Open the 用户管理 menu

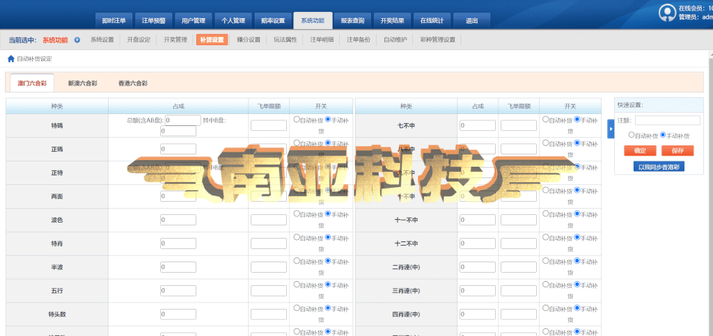click(x=194, y=20)
